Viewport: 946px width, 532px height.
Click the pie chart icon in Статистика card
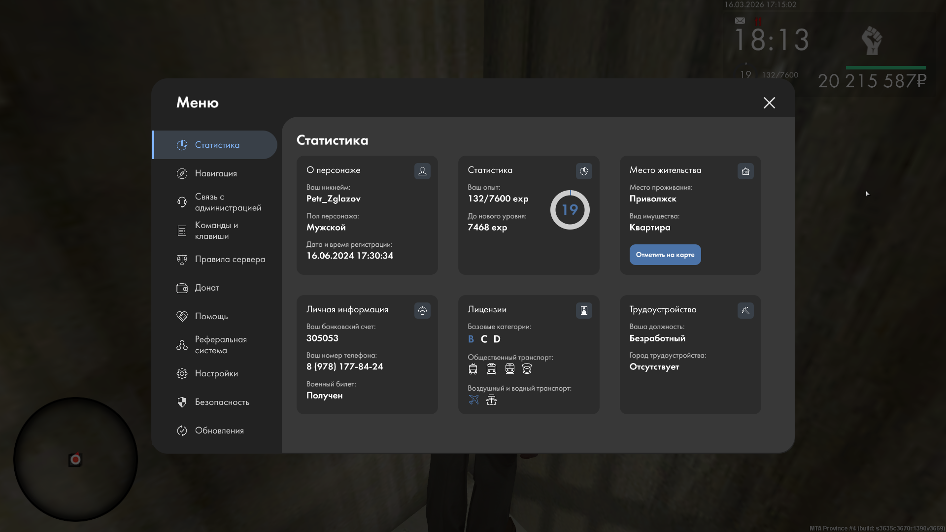[584, 171]
